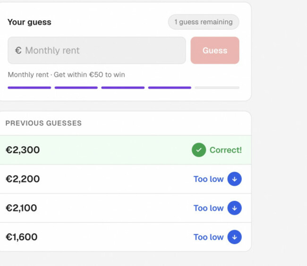Click the Too low label beside €2,100
The height and width of the screenshot is (266, 307).
point(208,208)
